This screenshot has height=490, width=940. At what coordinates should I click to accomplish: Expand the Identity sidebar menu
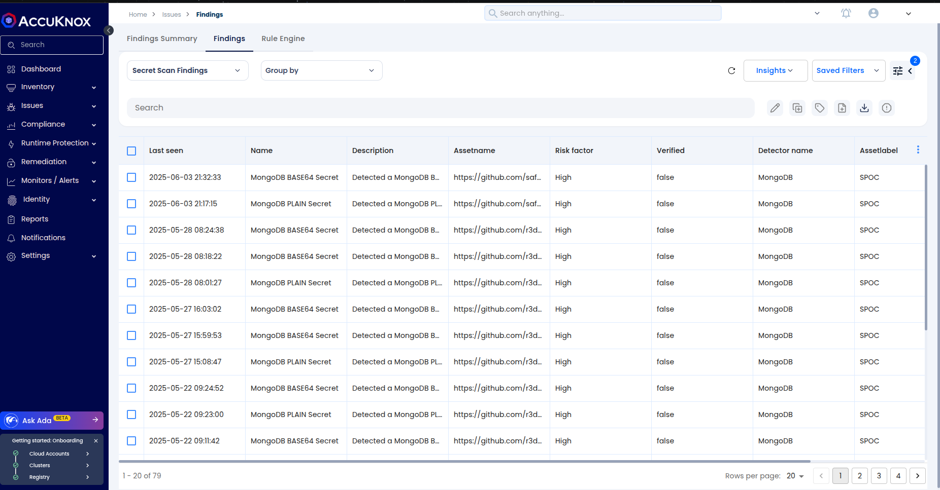coord(52,200)
